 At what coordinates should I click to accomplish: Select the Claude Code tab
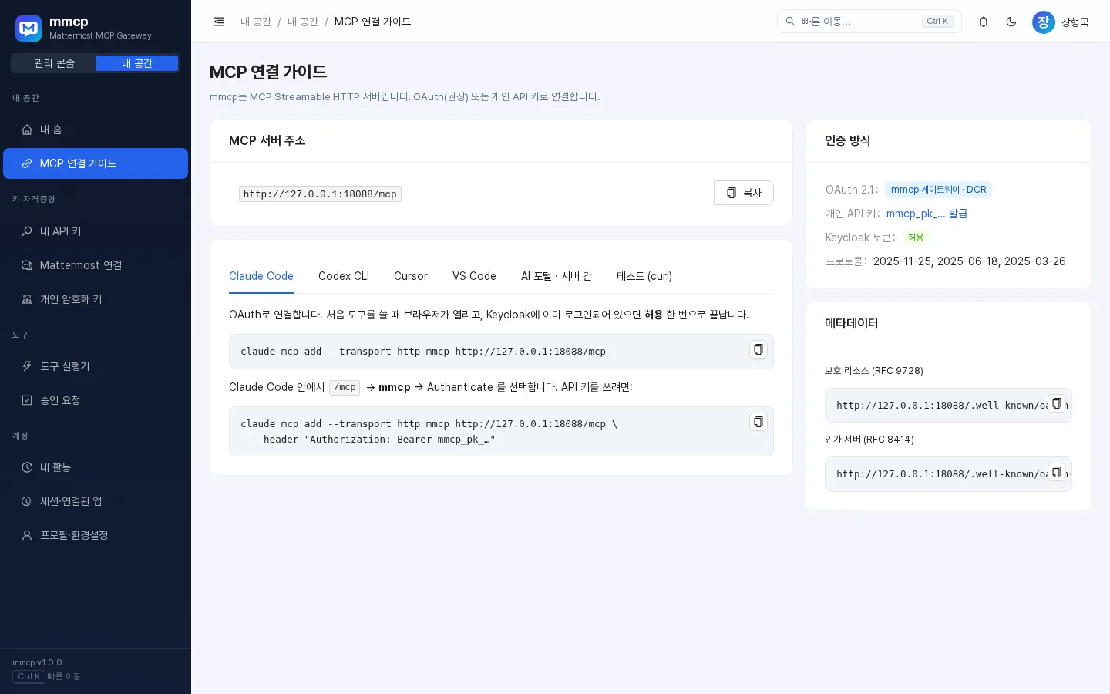click(261, 276)
